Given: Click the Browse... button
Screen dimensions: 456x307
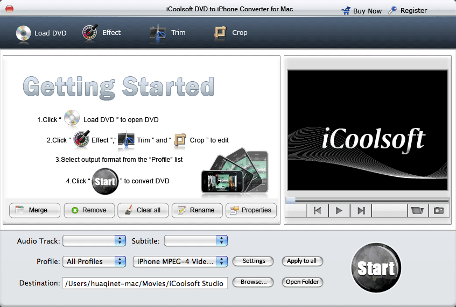Looking at the screenshot, I should (253, 282).
